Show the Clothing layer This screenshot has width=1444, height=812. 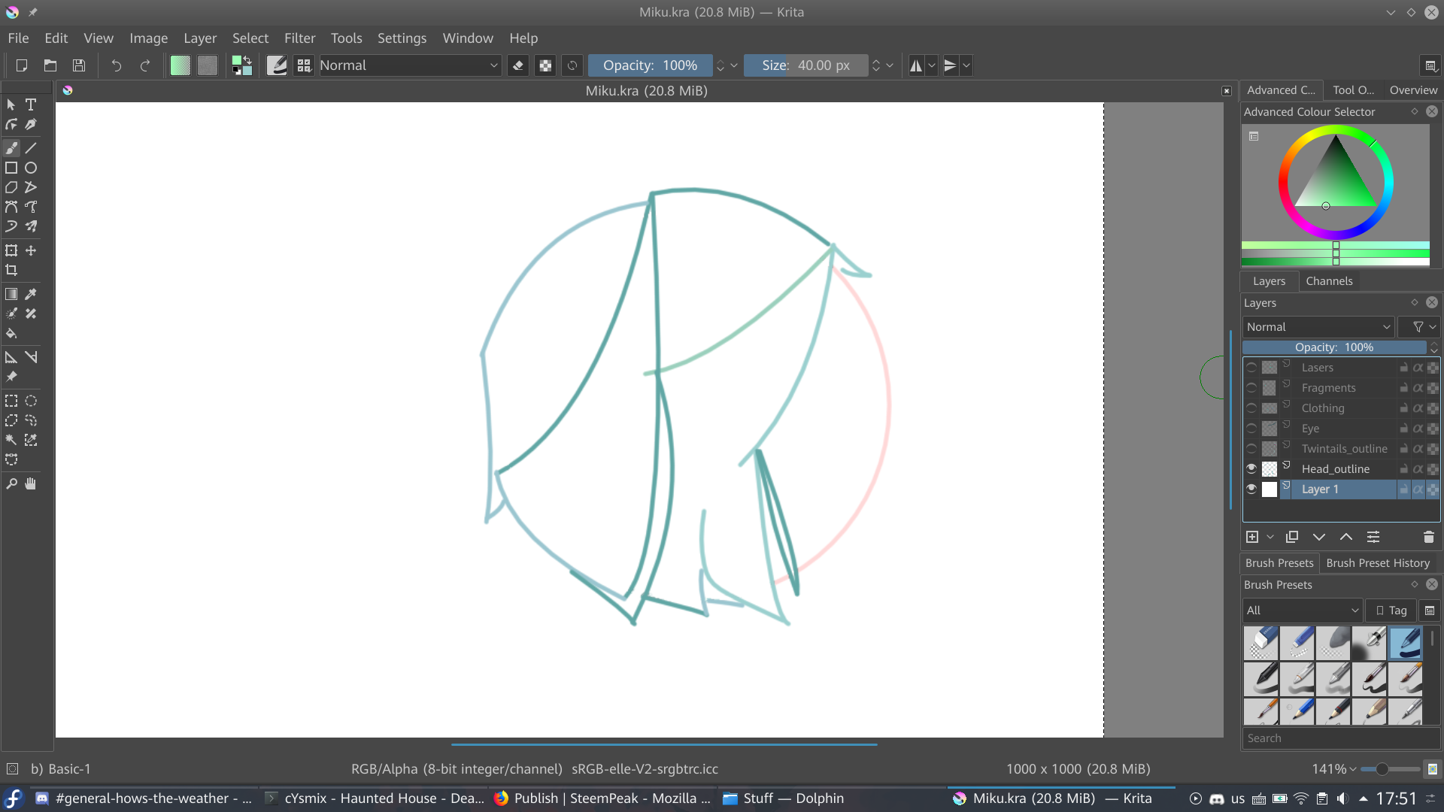click(x=1251, y=408)
